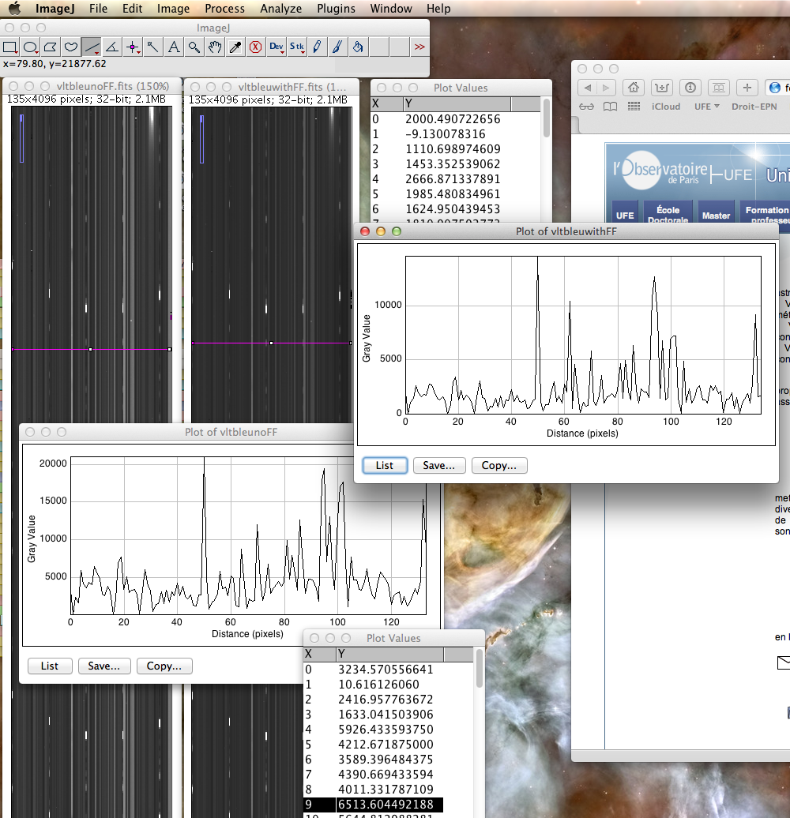Toggle the browser Reader book button
Viewport: 790px width, 818px height.
point(719,88)
